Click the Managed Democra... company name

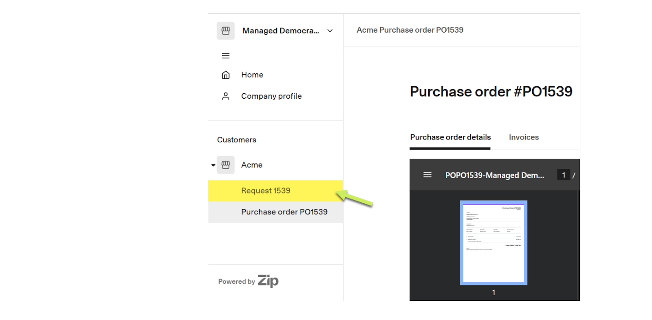tap(281, 31)
